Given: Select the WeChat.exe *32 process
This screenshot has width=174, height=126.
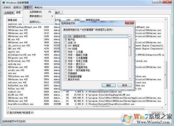Looking at the screenshot, I should pos(16,89).
